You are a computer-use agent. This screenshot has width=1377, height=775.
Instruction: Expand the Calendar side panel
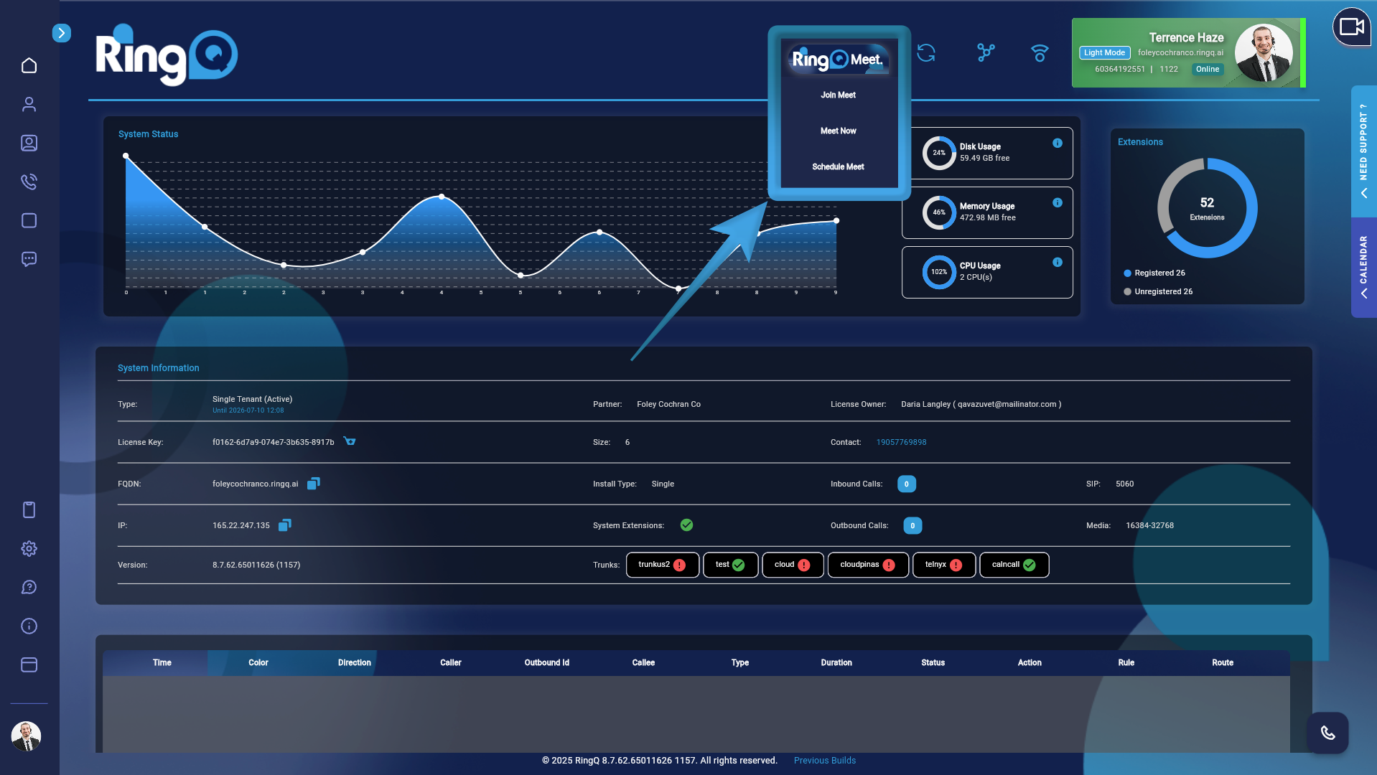click(1363, 267)
